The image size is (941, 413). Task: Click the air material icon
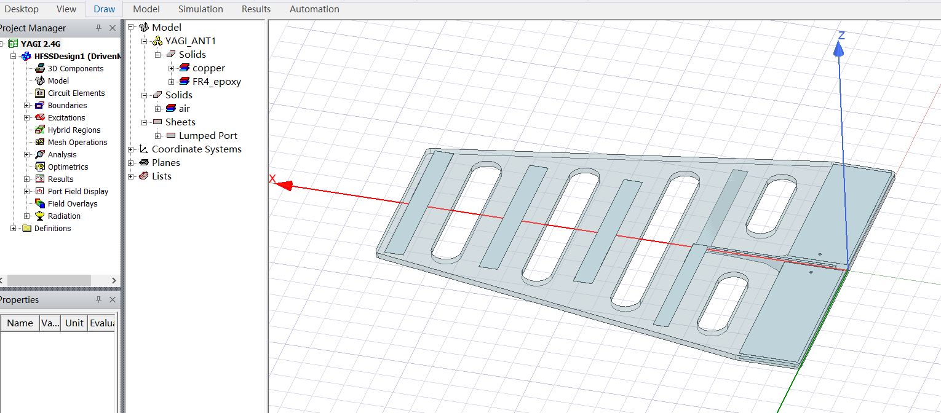171,109
